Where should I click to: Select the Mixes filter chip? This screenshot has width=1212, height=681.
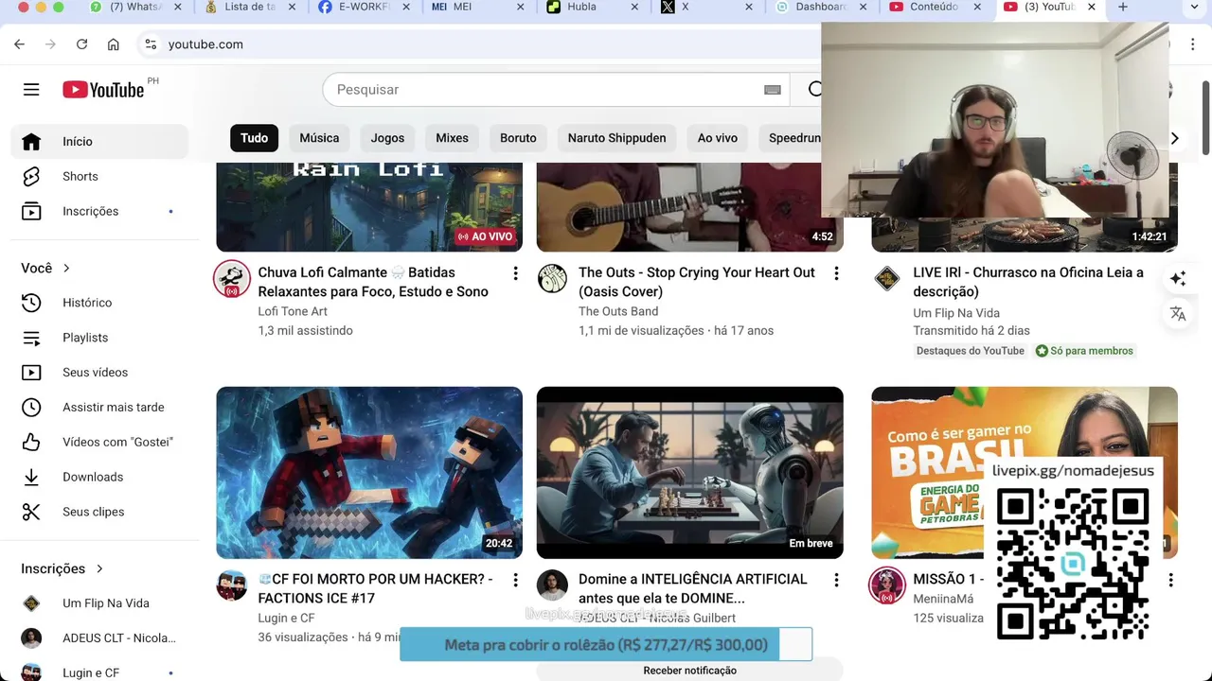coord(452,138)
